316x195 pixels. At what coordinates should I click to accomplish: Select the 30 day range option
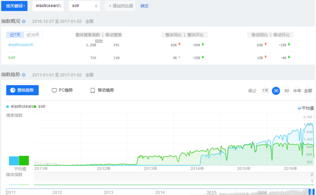(276, 91)
